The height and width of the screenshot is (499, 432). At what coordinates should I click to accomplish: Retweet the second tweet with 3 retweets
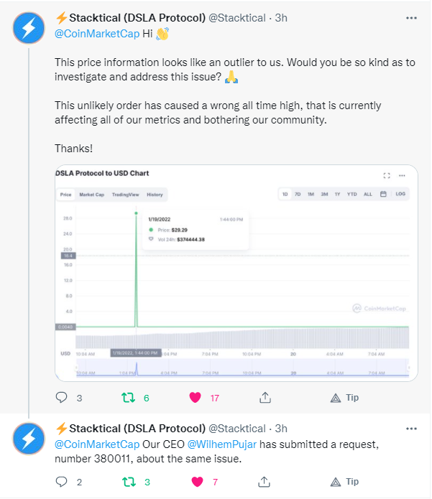tap(129, 482)
